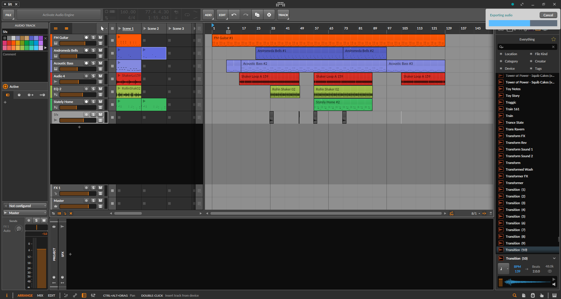Click the redo arrow in the toolbar
561x299 pixels.
(x=246, y=15)
